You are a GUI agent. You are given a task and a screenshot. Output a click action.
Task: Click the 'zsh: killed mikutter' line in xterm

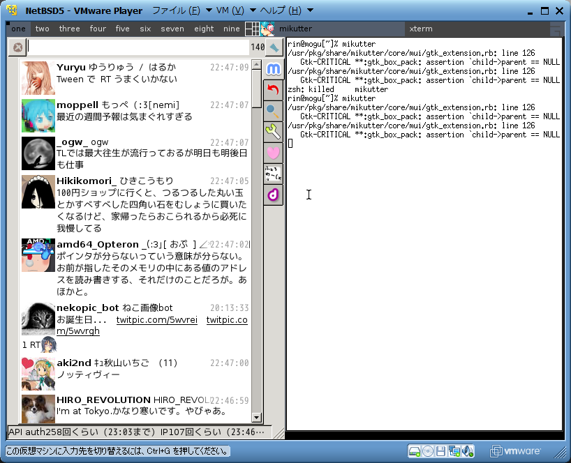tap(338, 89)
